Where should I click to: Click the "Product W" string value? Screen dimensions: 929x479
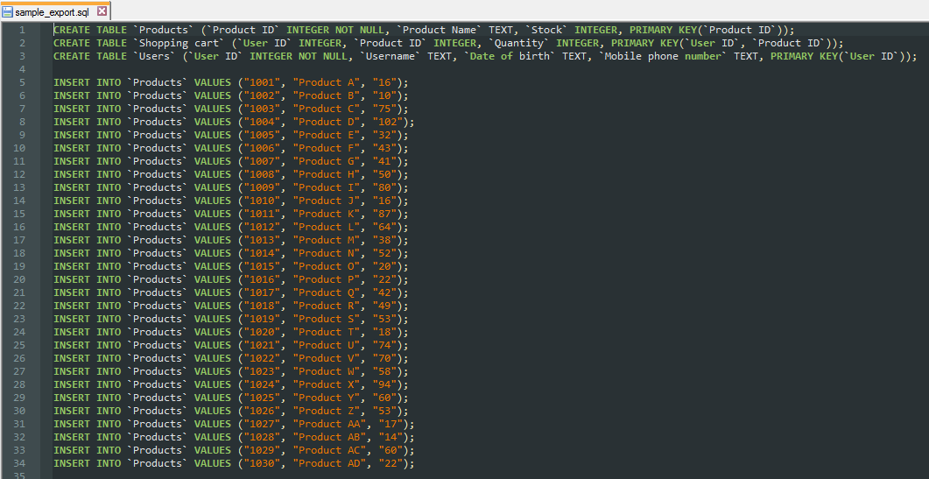[327, 371]
